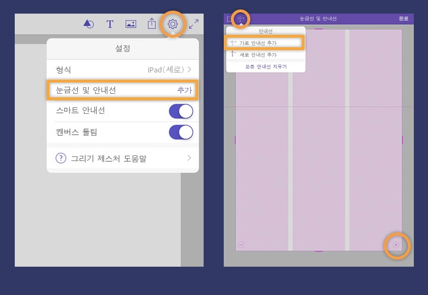Tap 모든 안내선 지우기
Viewport: 428px width, 295px height.
point(266,67)
